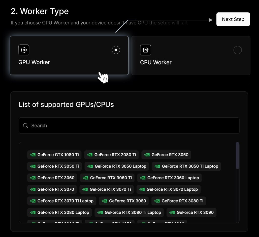Image resolution: width=259 pixels, height=237 pixels.
Task: Click the GeForce RTX 3060 Laptop chip
Action: [x=170, y=178]
